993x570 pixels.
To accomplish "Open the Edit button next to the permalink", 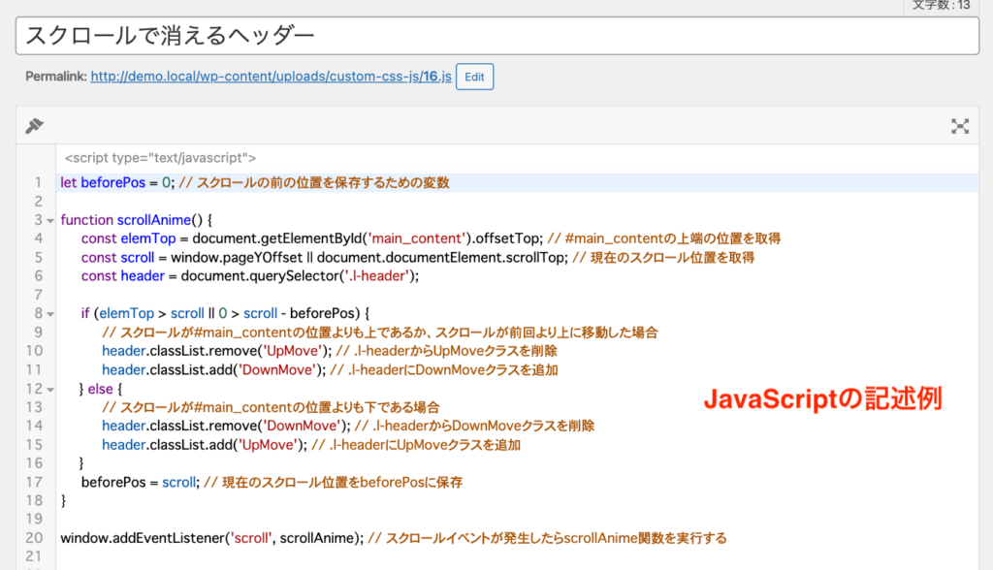I will (x=474, y=76).
